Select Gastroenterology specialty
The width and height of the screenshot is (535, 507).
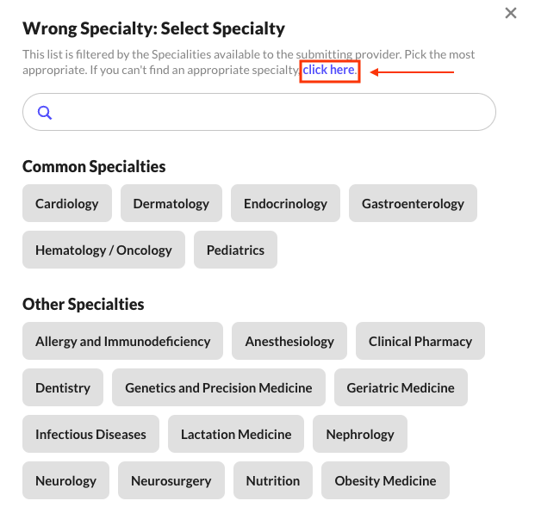click(413, 203)
